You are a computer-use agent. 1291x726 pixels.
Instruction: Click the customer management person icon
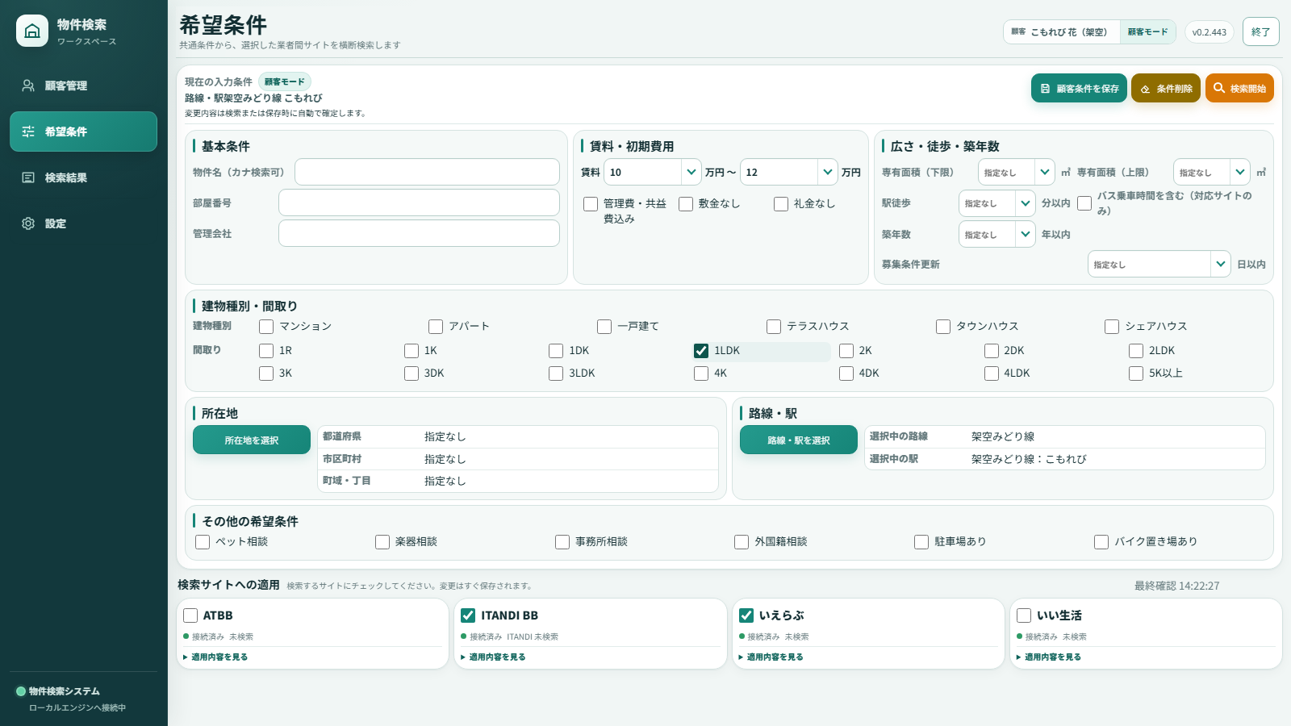coord(28,86)
